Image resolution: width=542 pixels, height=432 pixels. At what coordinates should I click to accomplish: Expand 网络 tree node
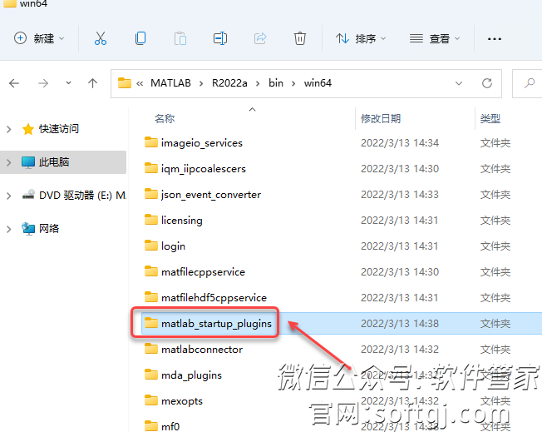click(9, 229)
